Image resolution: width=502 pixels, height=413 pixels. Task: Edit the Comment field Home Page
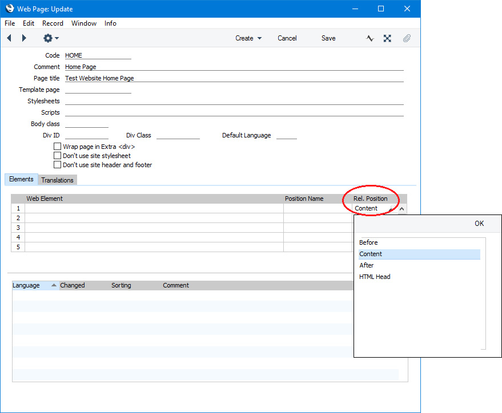tap(234, 67)
